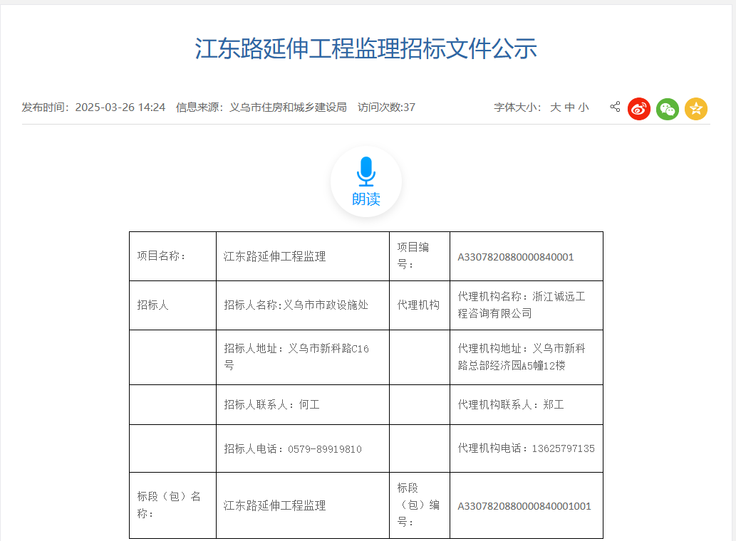Click the project number A3307820880000840001
This screenshot has width=736, height=541.
516,257
